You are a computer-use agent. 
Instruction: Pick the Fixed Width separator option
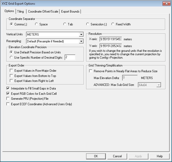(113, 24)
